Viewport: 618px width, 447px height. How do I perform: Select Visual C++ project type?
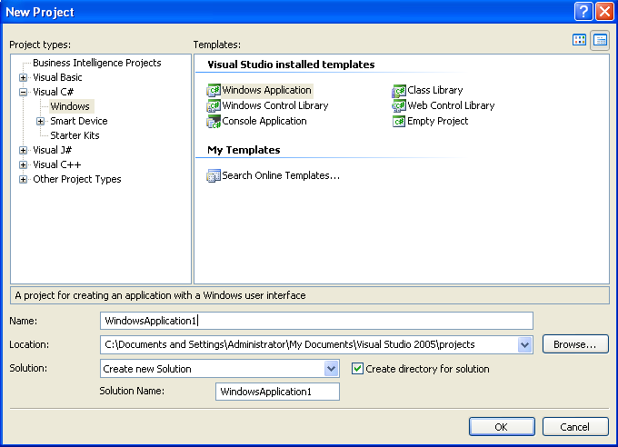click(x=57, y=165)
